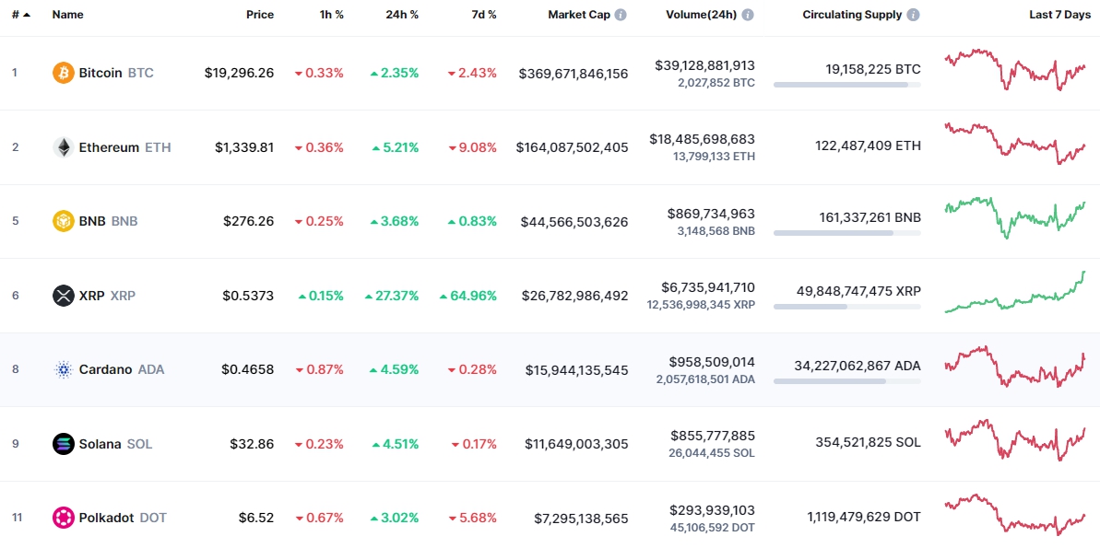
Task: Click the Polkadot pink logo icon
Action: (x=63, y=518)
